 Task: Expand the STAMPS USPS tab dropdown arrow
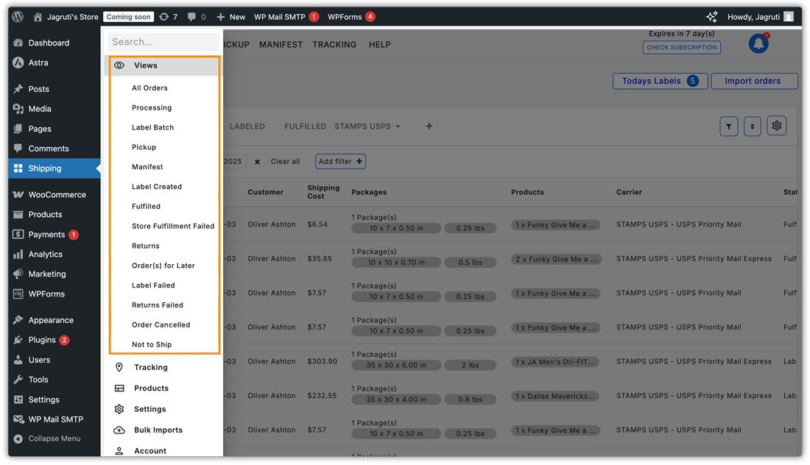398,127
